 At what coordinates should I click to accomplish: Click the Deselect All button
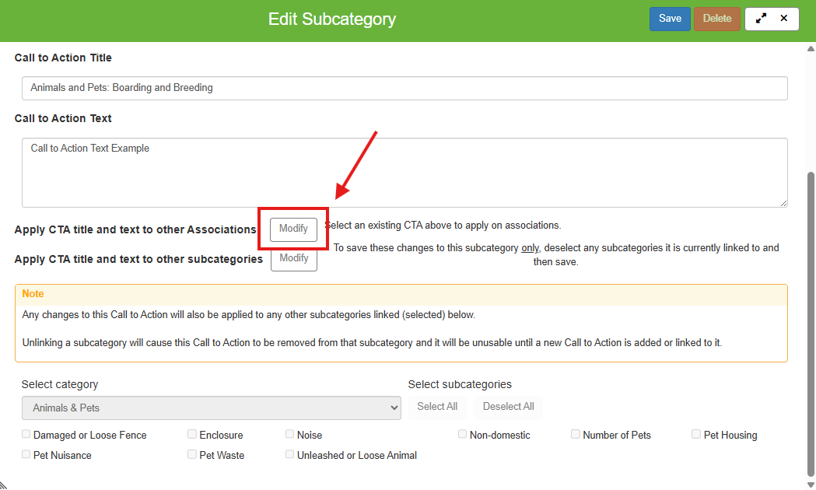508,407
